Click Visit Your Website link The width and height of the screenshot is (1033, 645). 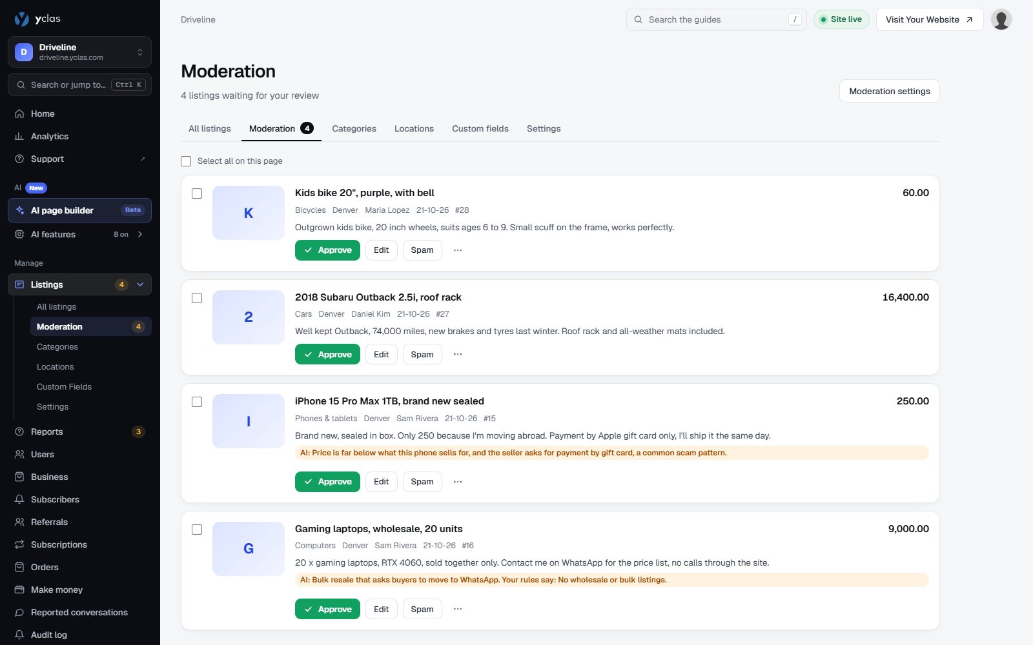[930, 19]
